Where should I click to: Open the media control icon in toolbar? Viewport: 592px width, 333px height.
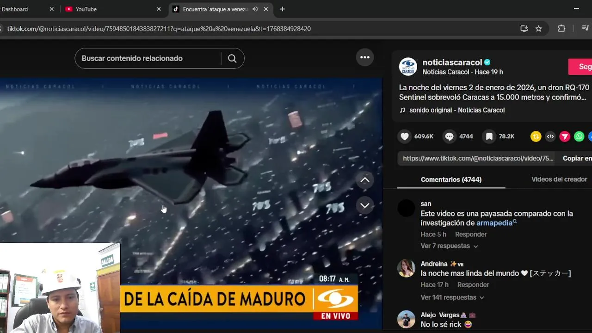point(585,29)
